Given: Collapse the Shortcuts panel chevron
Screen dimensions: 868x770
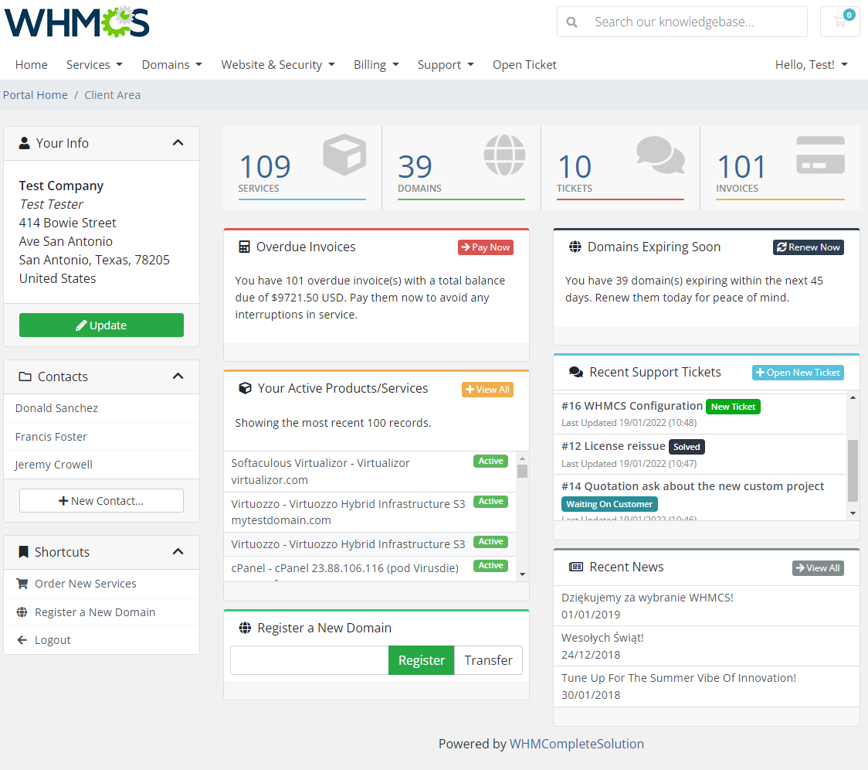Looking at the screenshot, I should [x=178, y=551].
